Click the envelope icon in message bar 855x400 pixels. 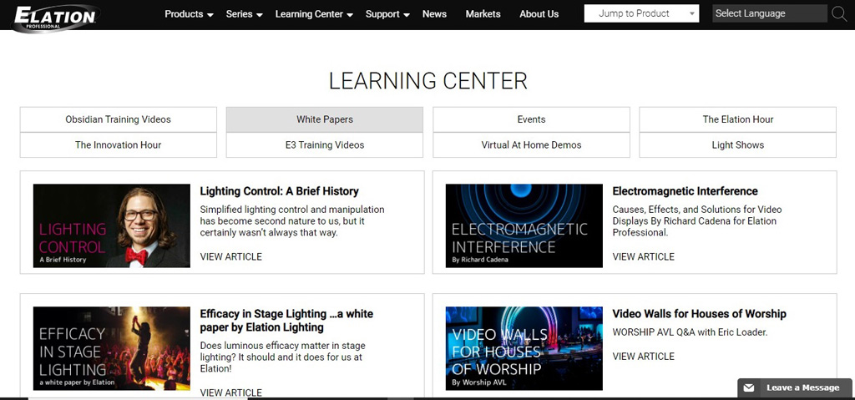tap(749, 388)
